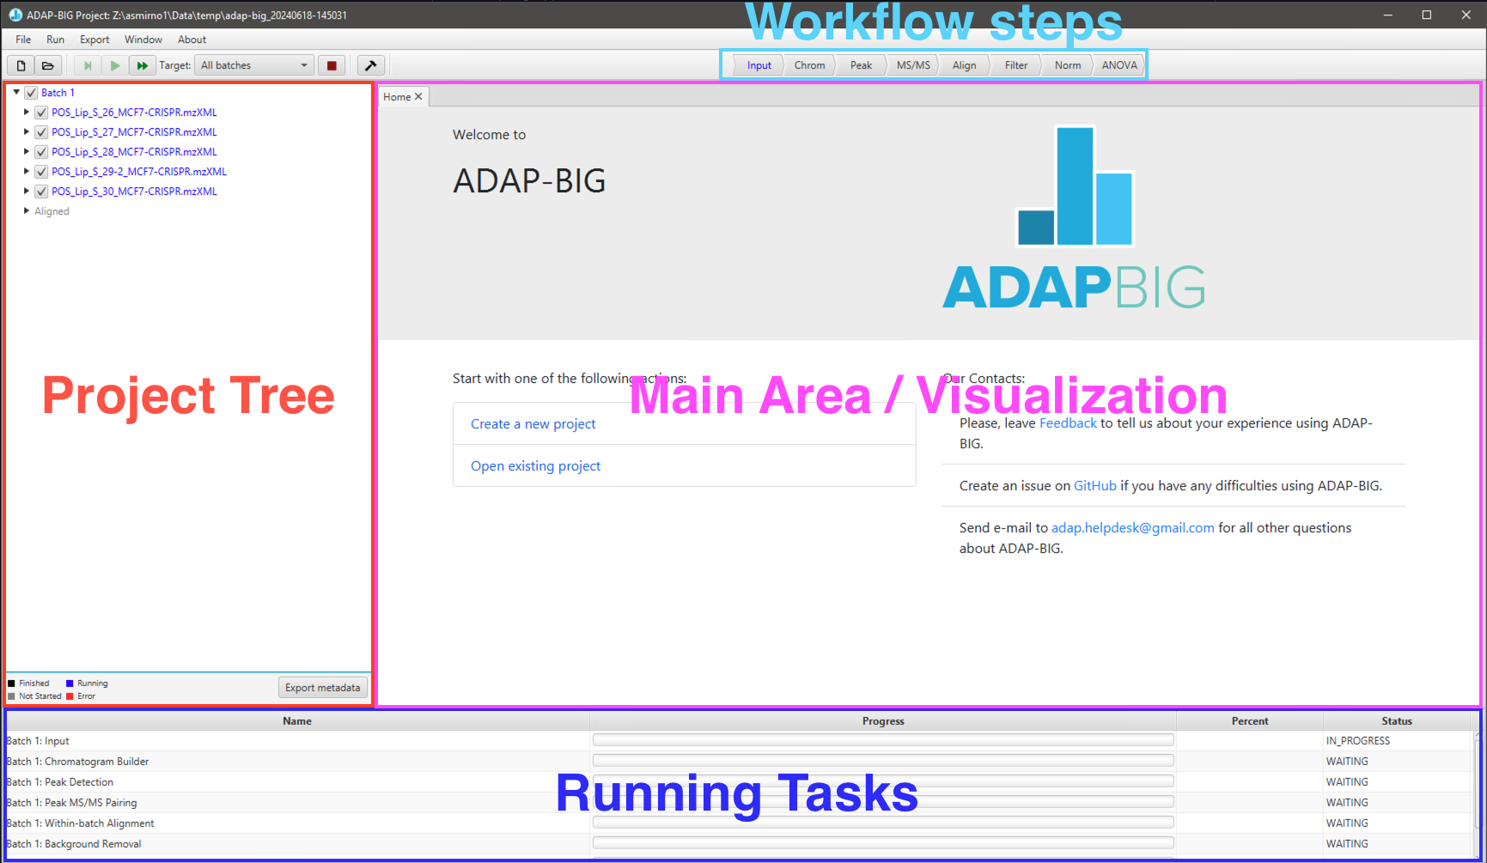Image resolution: width=1487 pixels, height=863 pixels.
Task: Collapse the Batch 1 tree node
Action: pos(16,92)
